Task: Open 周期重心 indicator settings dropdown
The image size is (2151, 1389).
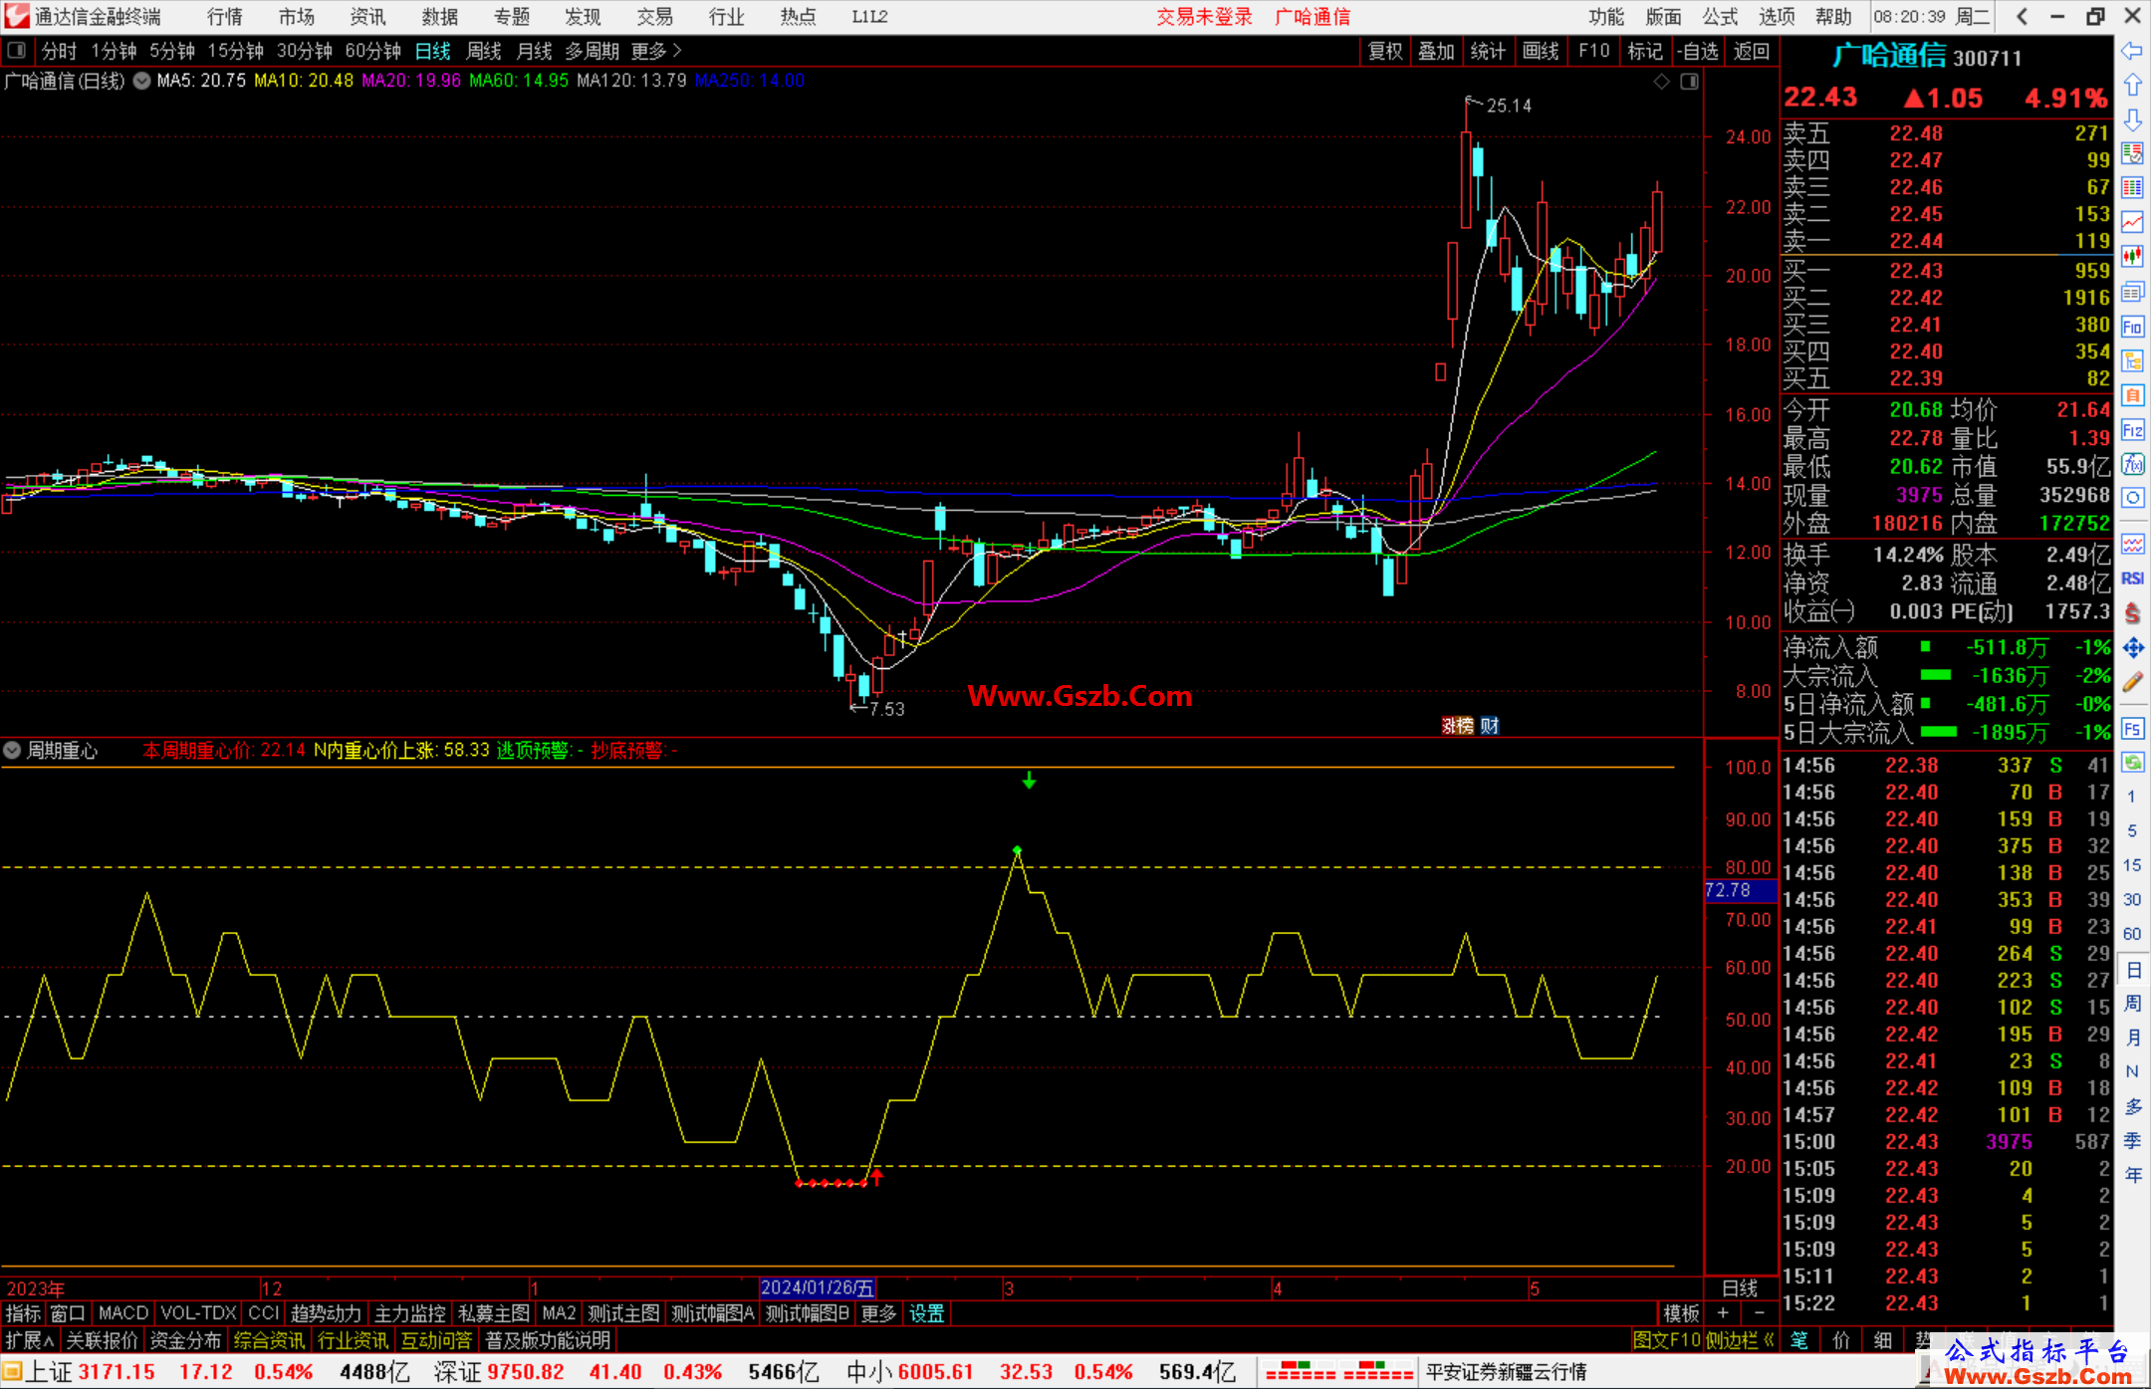Action: tap(12, 750)
